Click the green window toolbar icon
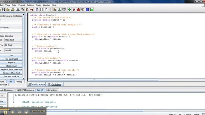 92,10
